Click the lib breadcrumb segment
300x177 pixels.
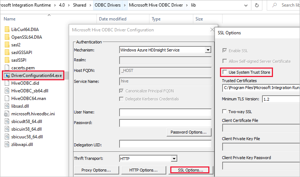(x=193, y=5)
